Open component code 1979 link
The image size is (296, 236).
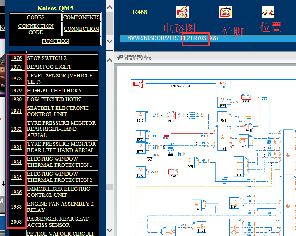coord(16,90)
